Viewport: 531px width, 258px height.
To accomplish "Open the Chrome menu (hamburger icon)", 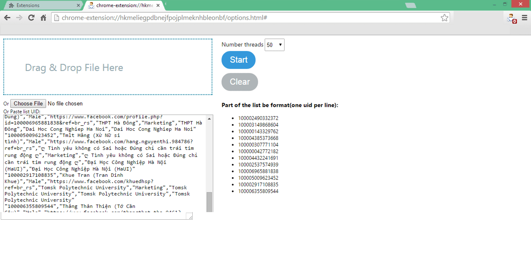I will (525, 18).
